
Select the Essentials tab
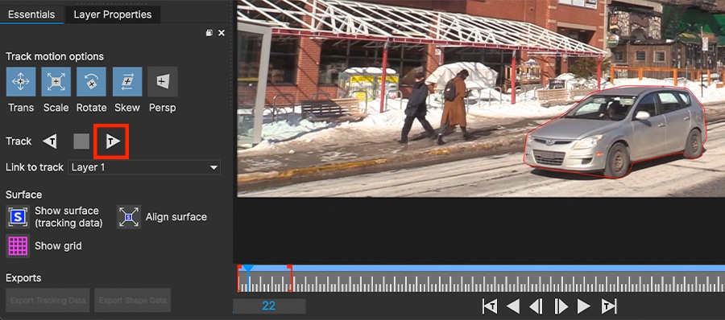tap(31, 14)
